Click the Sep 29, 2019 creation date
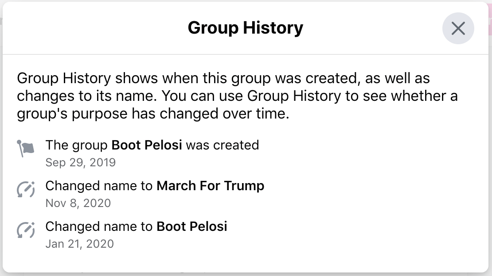 pyautogui.click(x=81, y=162)
